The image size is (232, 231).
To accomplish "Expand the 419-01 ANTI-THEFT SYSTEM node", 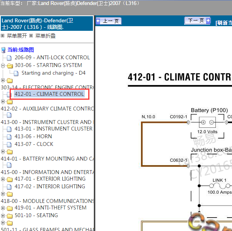I will tap(3, 208).
